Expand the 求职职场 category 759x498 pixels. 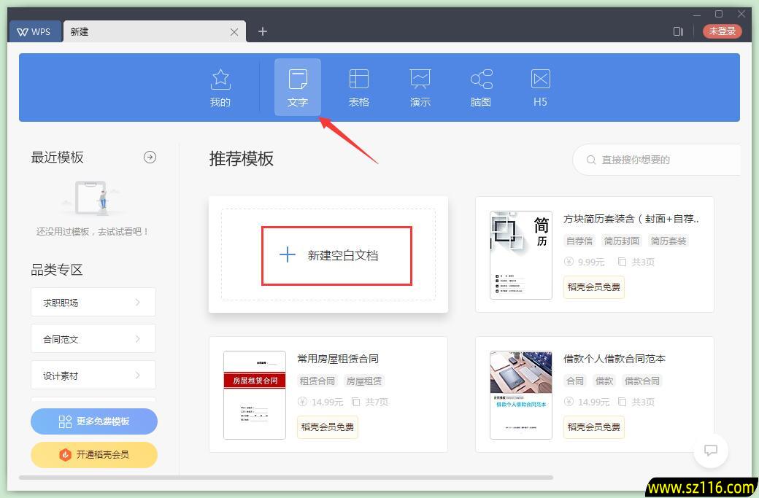click(93, 302)
